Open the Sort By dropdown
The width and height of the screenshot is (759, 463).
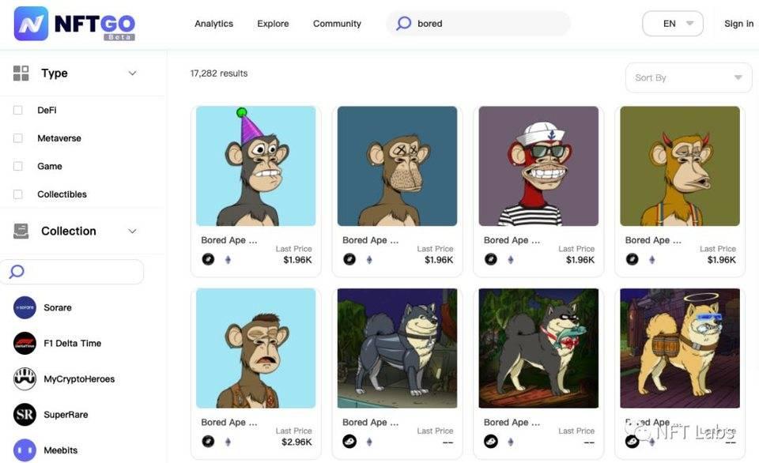coord(688,77)
